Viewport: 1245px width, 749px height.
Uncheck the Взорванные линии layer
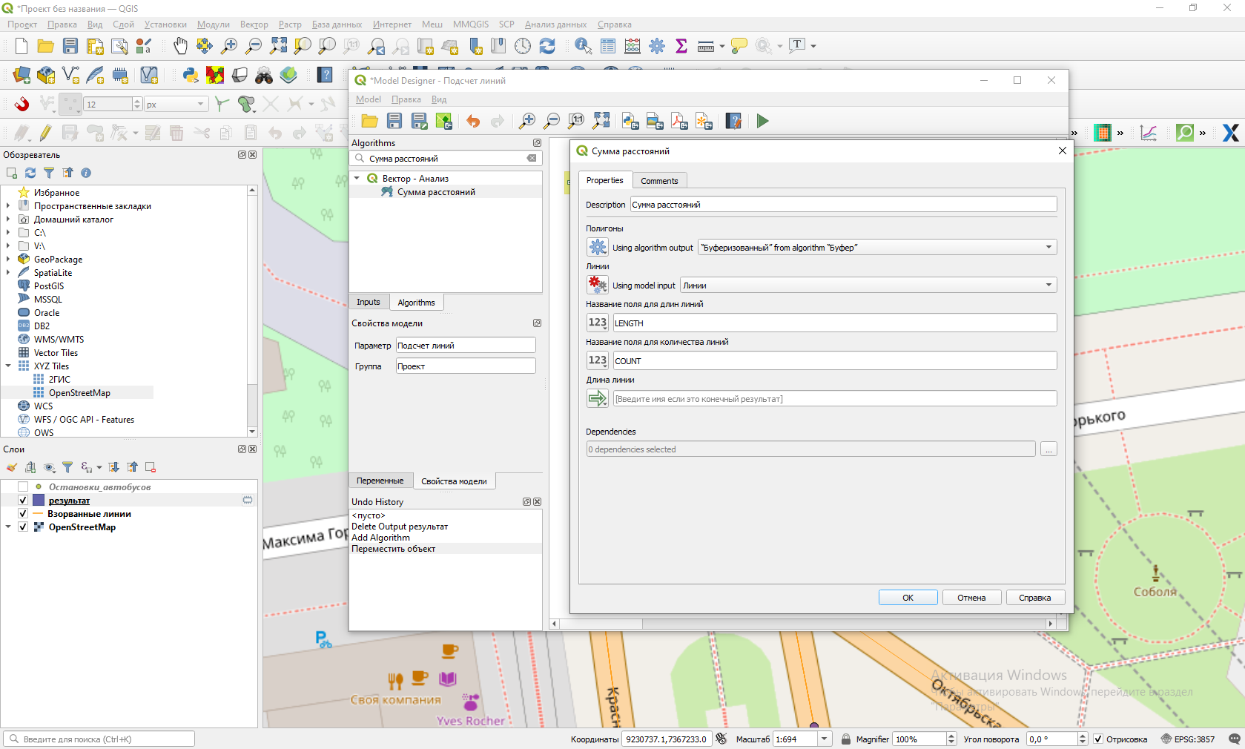coord(23,514)
